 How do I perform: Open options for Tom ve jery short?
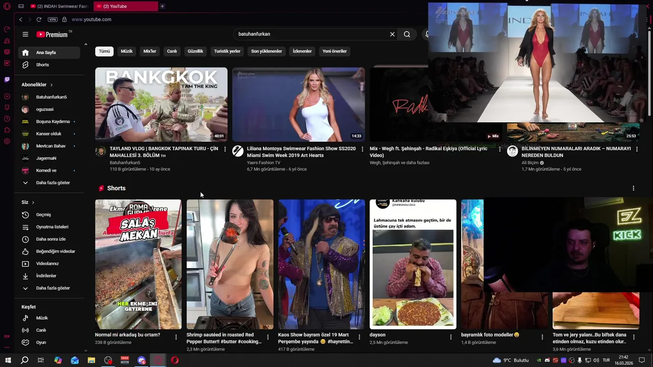pos(634,337)
